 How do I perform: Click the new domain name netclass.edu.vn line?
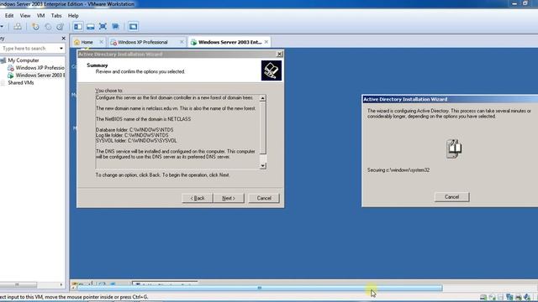tap(176, 108)
